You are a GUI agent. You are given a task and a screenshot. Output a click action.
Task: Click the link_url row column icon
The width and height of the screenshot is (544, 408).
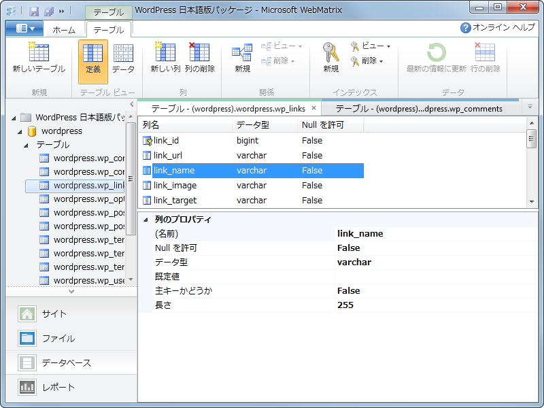(x=147, y=156)
